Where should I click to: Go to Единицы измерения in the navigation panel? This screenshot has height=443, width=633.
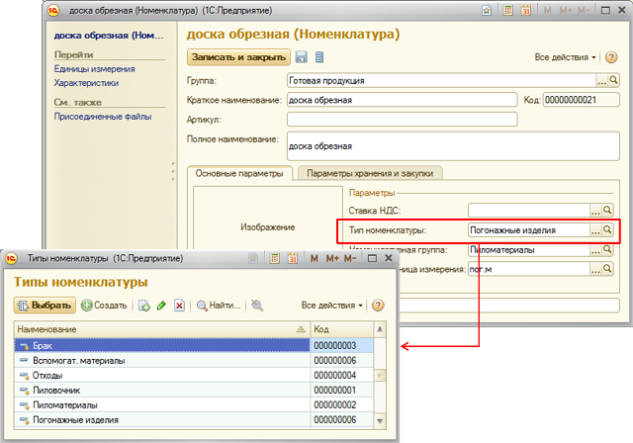click(95, 69)
